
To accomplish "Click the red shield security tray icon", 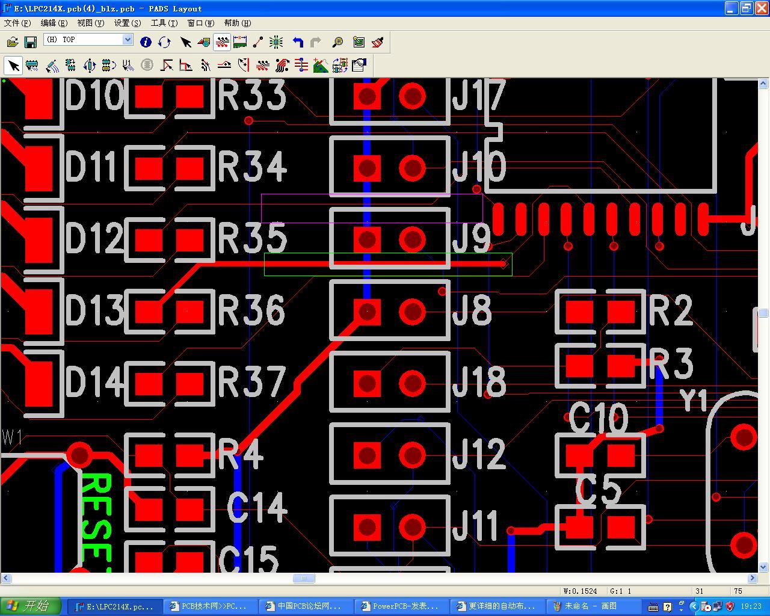I will click(730, 606).
